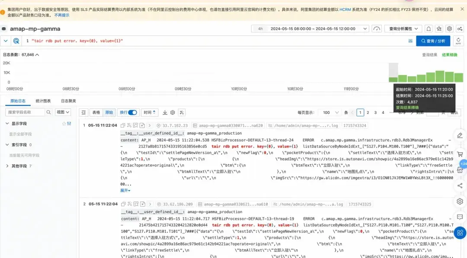Viewport: 467px width, 258px height.
Task: Click the magnifier icon of field search
Action: pos(48,112)
